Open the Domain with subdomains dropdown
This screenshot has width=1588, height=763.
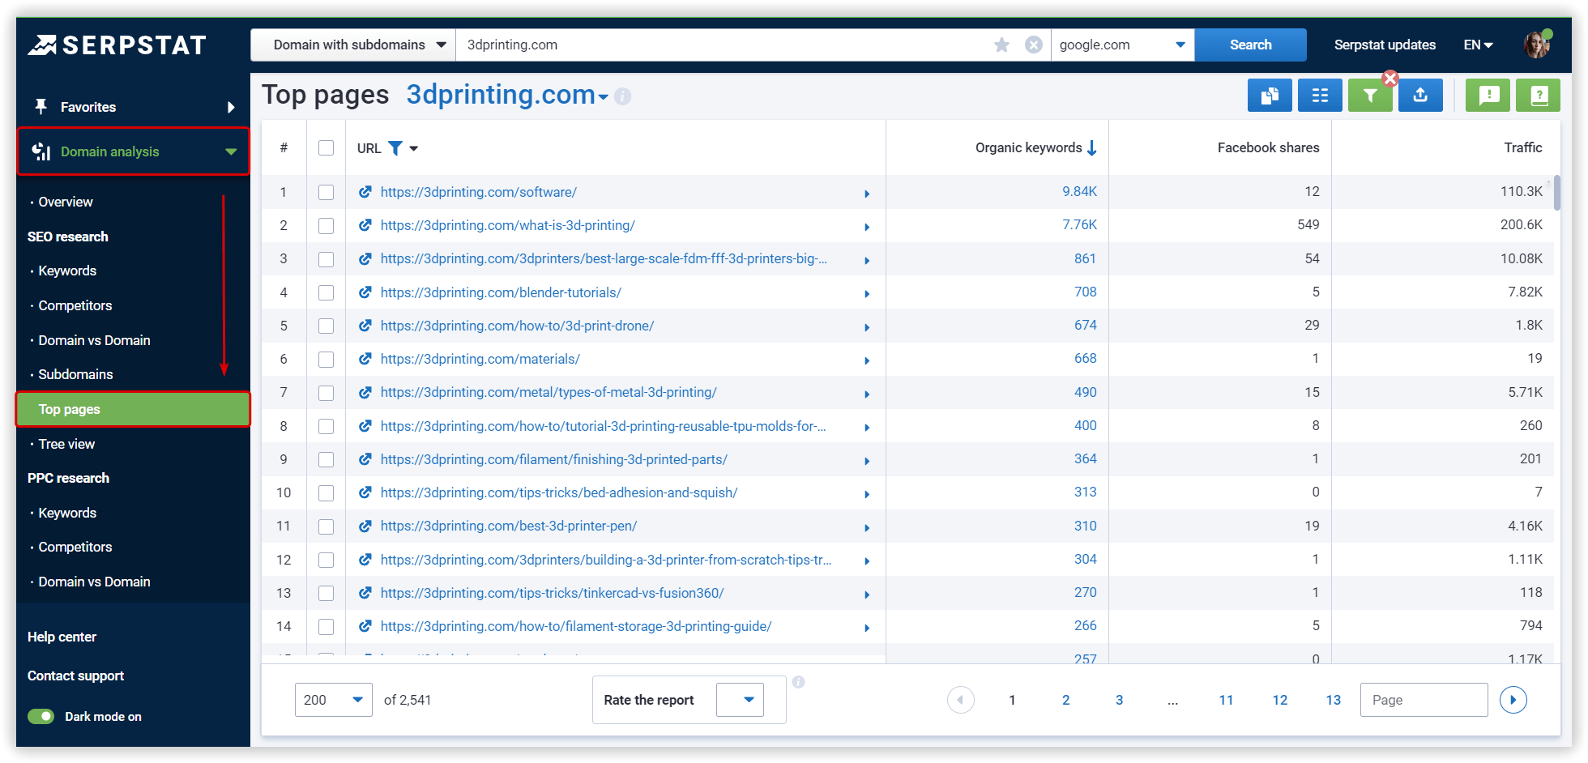353,45
